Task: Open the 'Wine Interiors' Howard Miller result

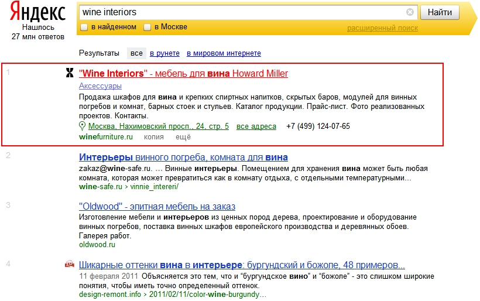Action: pos(183,73)
